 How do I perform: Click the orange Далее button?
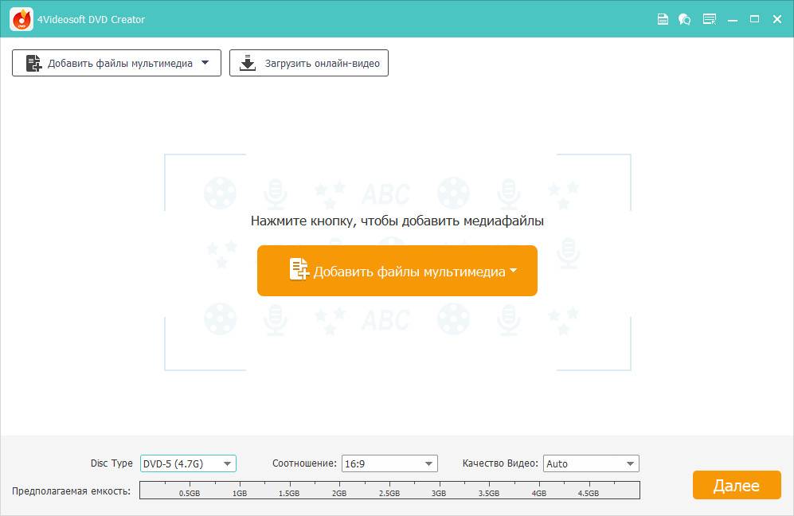(x=736, y=486)
